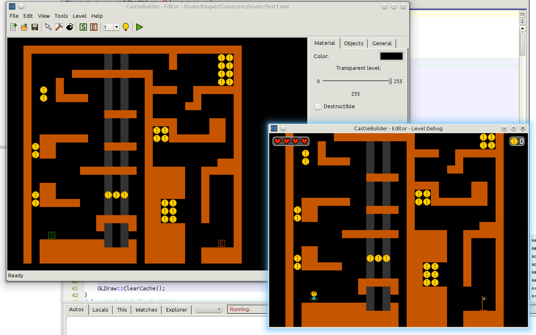The width and height of the screenshot is (536, 335).
Task: Click the New level document icon
Action: click(13, 27)
